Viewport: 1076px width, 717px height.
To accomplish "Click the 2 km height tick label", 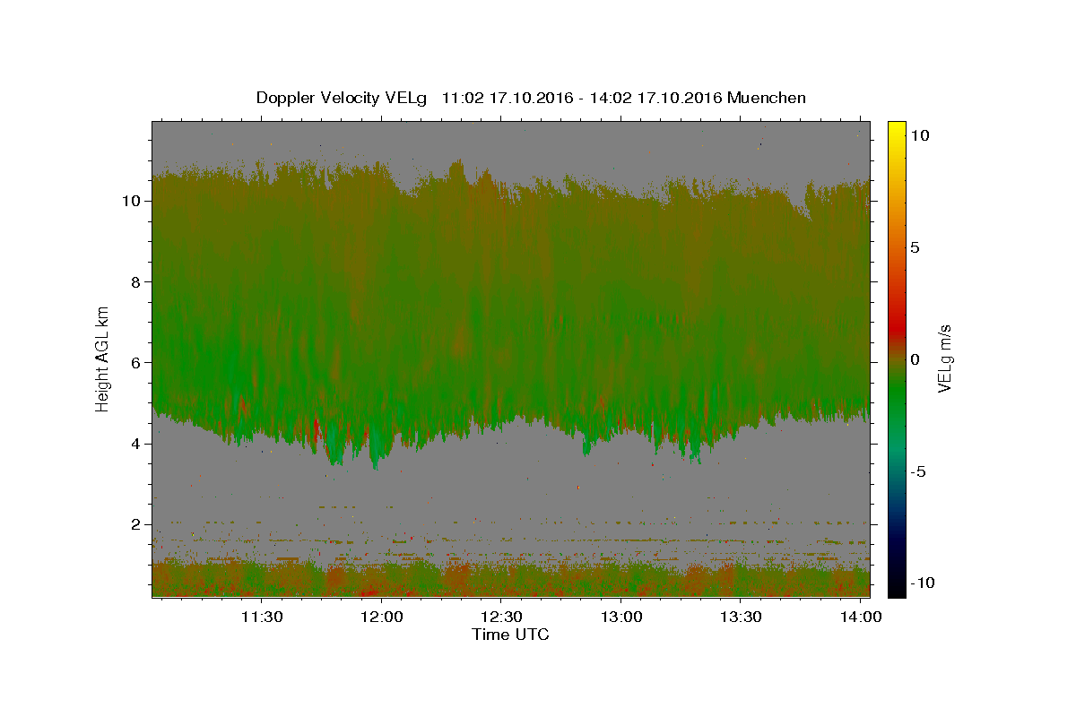I will 136,524.
